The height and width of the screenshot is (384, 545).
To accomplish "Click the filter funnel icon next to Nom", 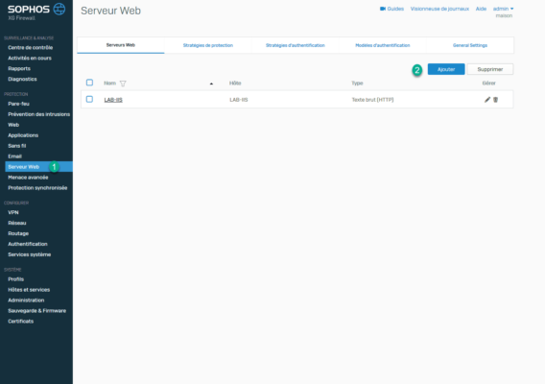I will pos(123,84).
